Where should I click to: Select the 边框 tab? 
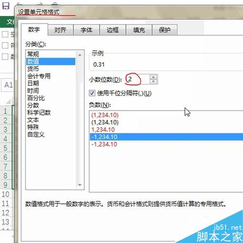click(113, 30)
